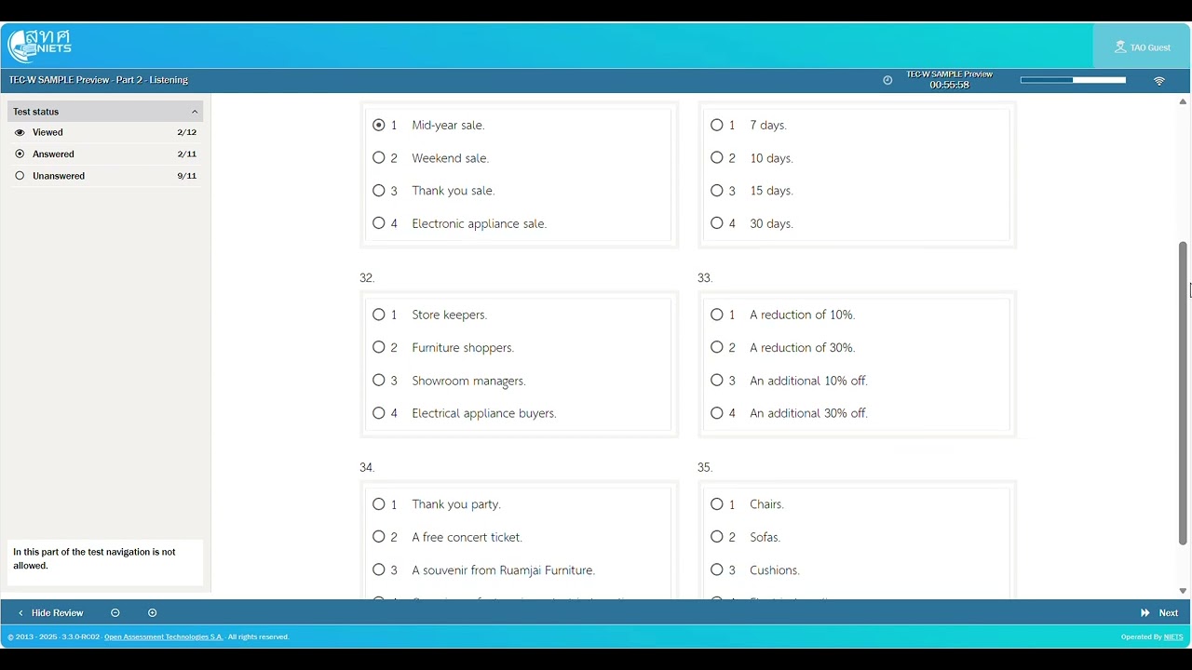Click the TEC-W SAMPLE Preview Part 2 title
This screenshot has width=1192, height=670.
click(x=99, y=80)
